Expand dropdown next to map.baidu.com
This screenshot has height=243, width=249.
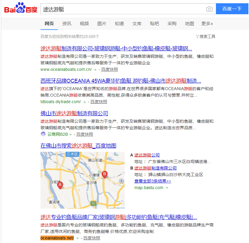point(167,188)
